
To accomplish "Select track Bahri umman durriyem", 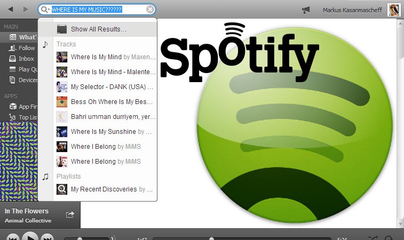I will tap(106, 117).
